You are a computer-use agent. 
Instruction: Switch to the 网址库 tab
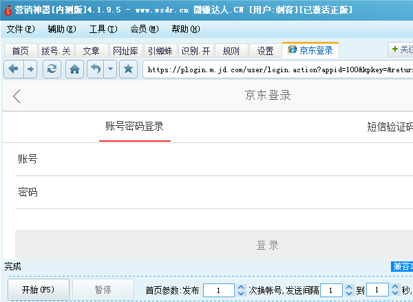(x=125, y=51)
